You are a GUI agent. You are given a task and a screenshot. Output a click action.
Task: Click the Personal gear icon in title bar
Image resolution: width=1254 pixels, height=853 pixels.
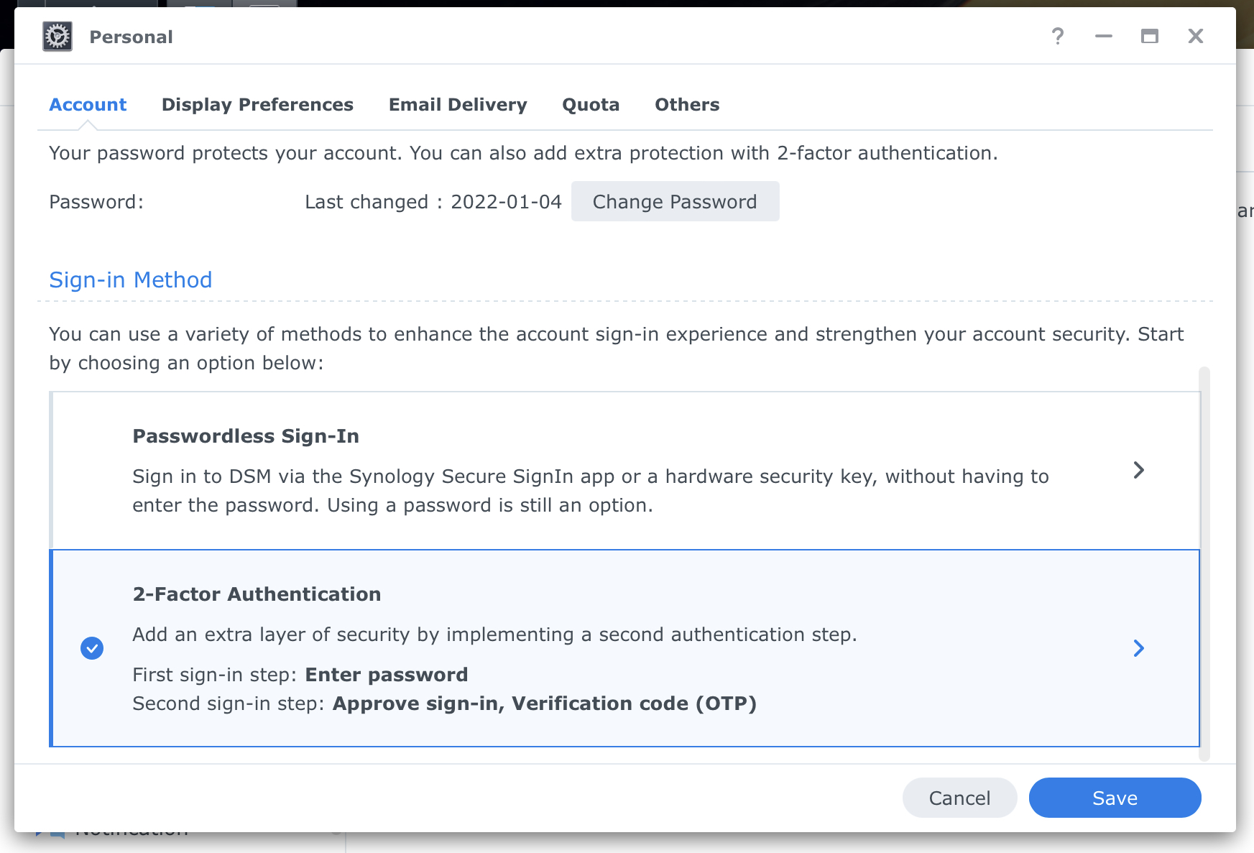[x=57, y=37]
